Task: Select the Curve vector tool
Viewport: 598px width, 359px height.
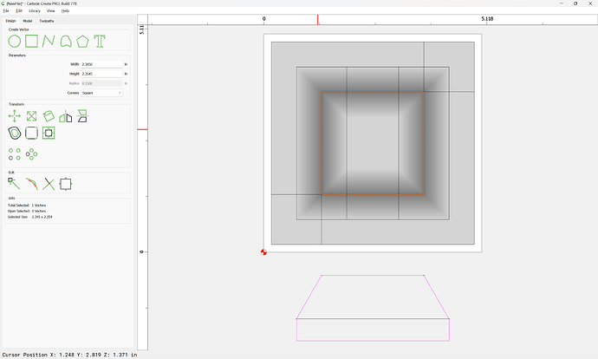Action: pos(66,42)
